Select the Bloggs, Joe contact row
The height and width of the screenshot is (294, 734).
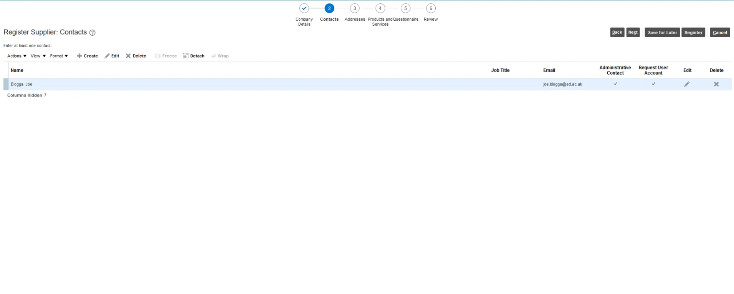21,84
